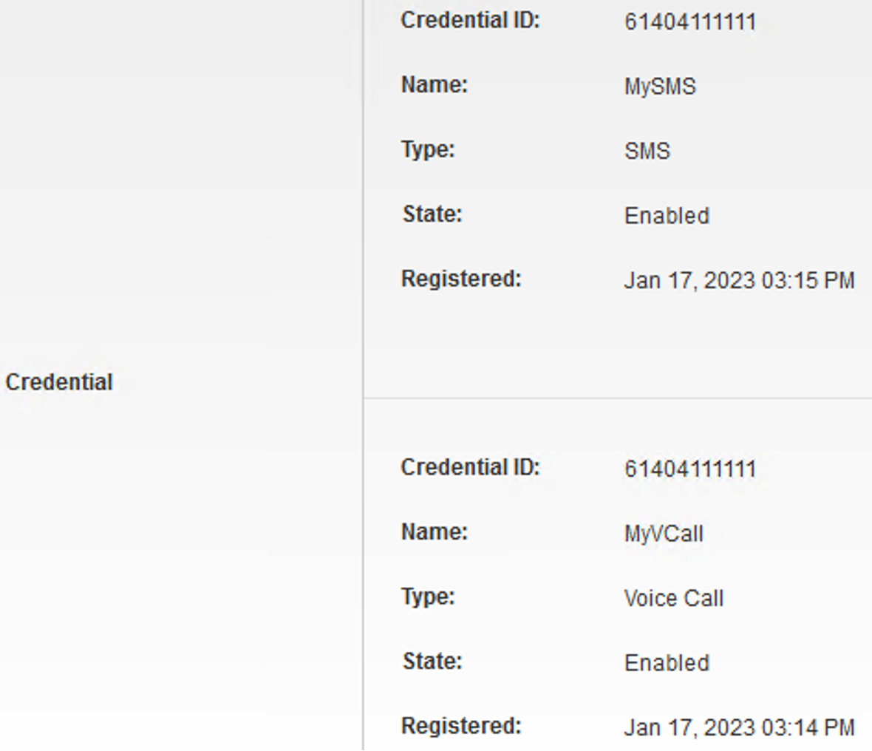Click the Type label beside Voice Call
872x751 pixels.
[428, 597]
